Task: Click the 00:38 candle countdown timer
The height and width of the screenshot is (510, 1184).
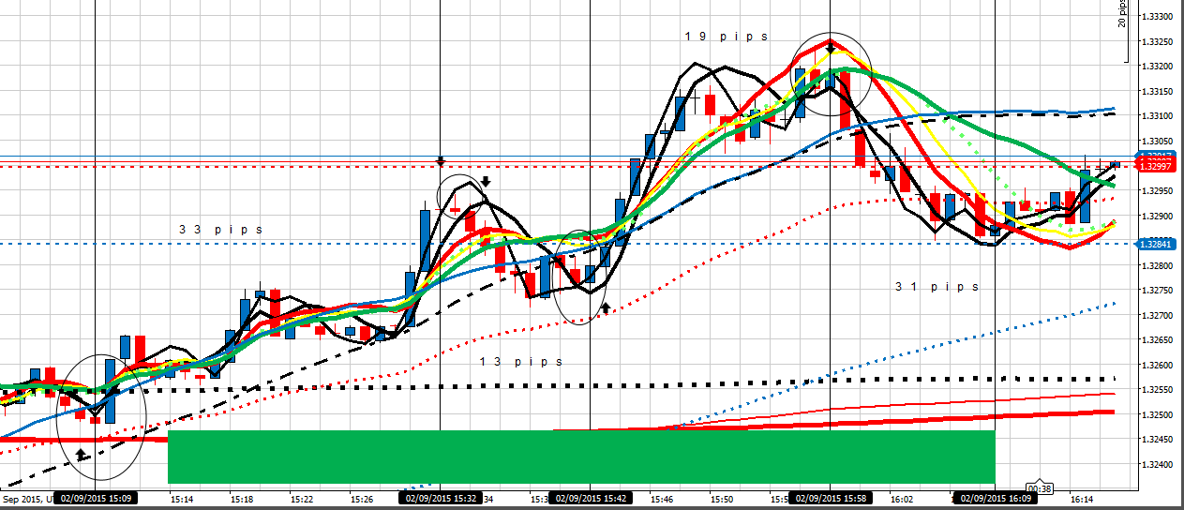Action: coord(1038,488)
